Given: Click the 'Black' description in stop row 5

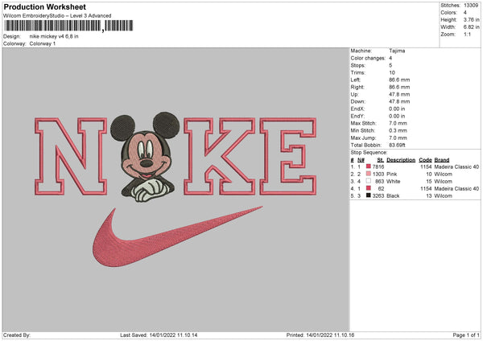Looking at the screenshot, I should [x=393, y=195].
